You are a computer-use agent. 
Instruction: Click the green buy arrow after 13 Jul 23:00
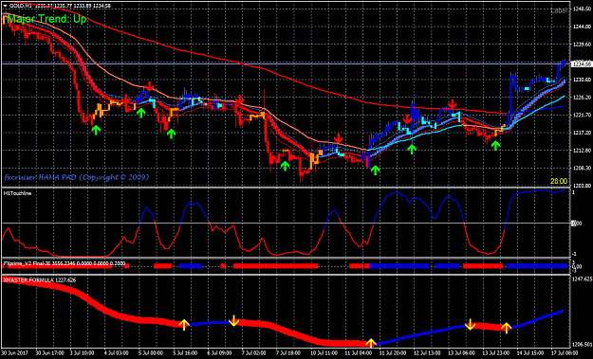click(x=495, y=145)
